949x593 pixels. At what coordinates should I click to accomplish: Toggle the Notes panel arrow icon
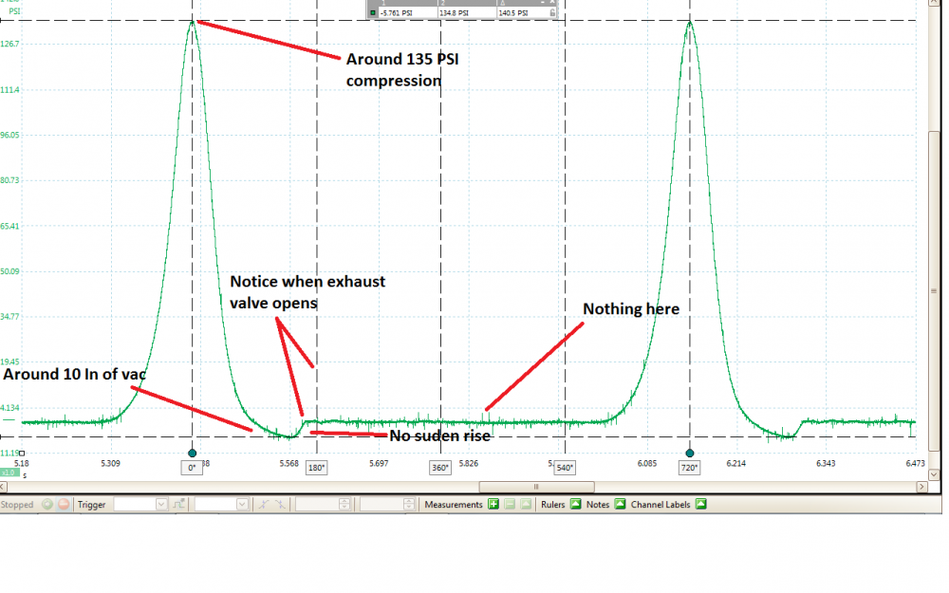click(x=621, y=504)
